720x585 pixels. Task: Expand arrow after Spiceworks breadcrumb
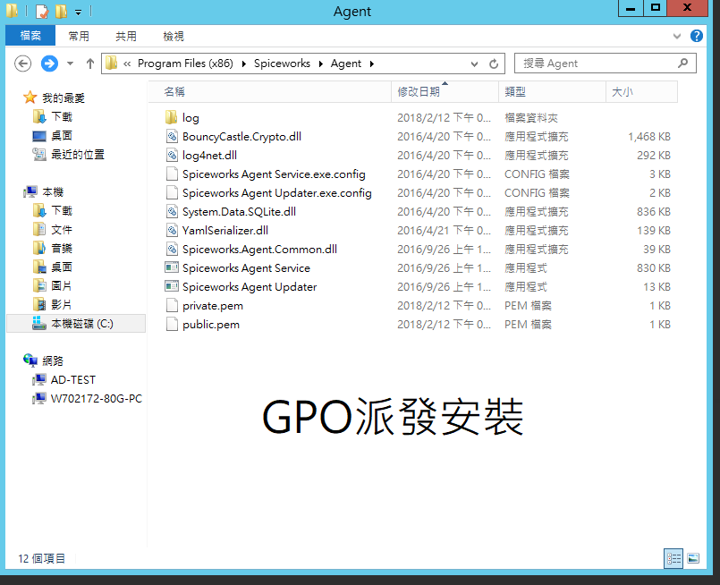(x=320, y=64)
